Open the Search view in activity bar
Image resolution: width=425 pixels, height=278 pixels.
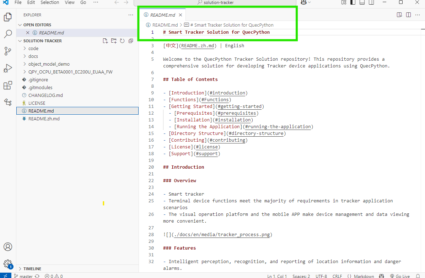click(8, 34)
